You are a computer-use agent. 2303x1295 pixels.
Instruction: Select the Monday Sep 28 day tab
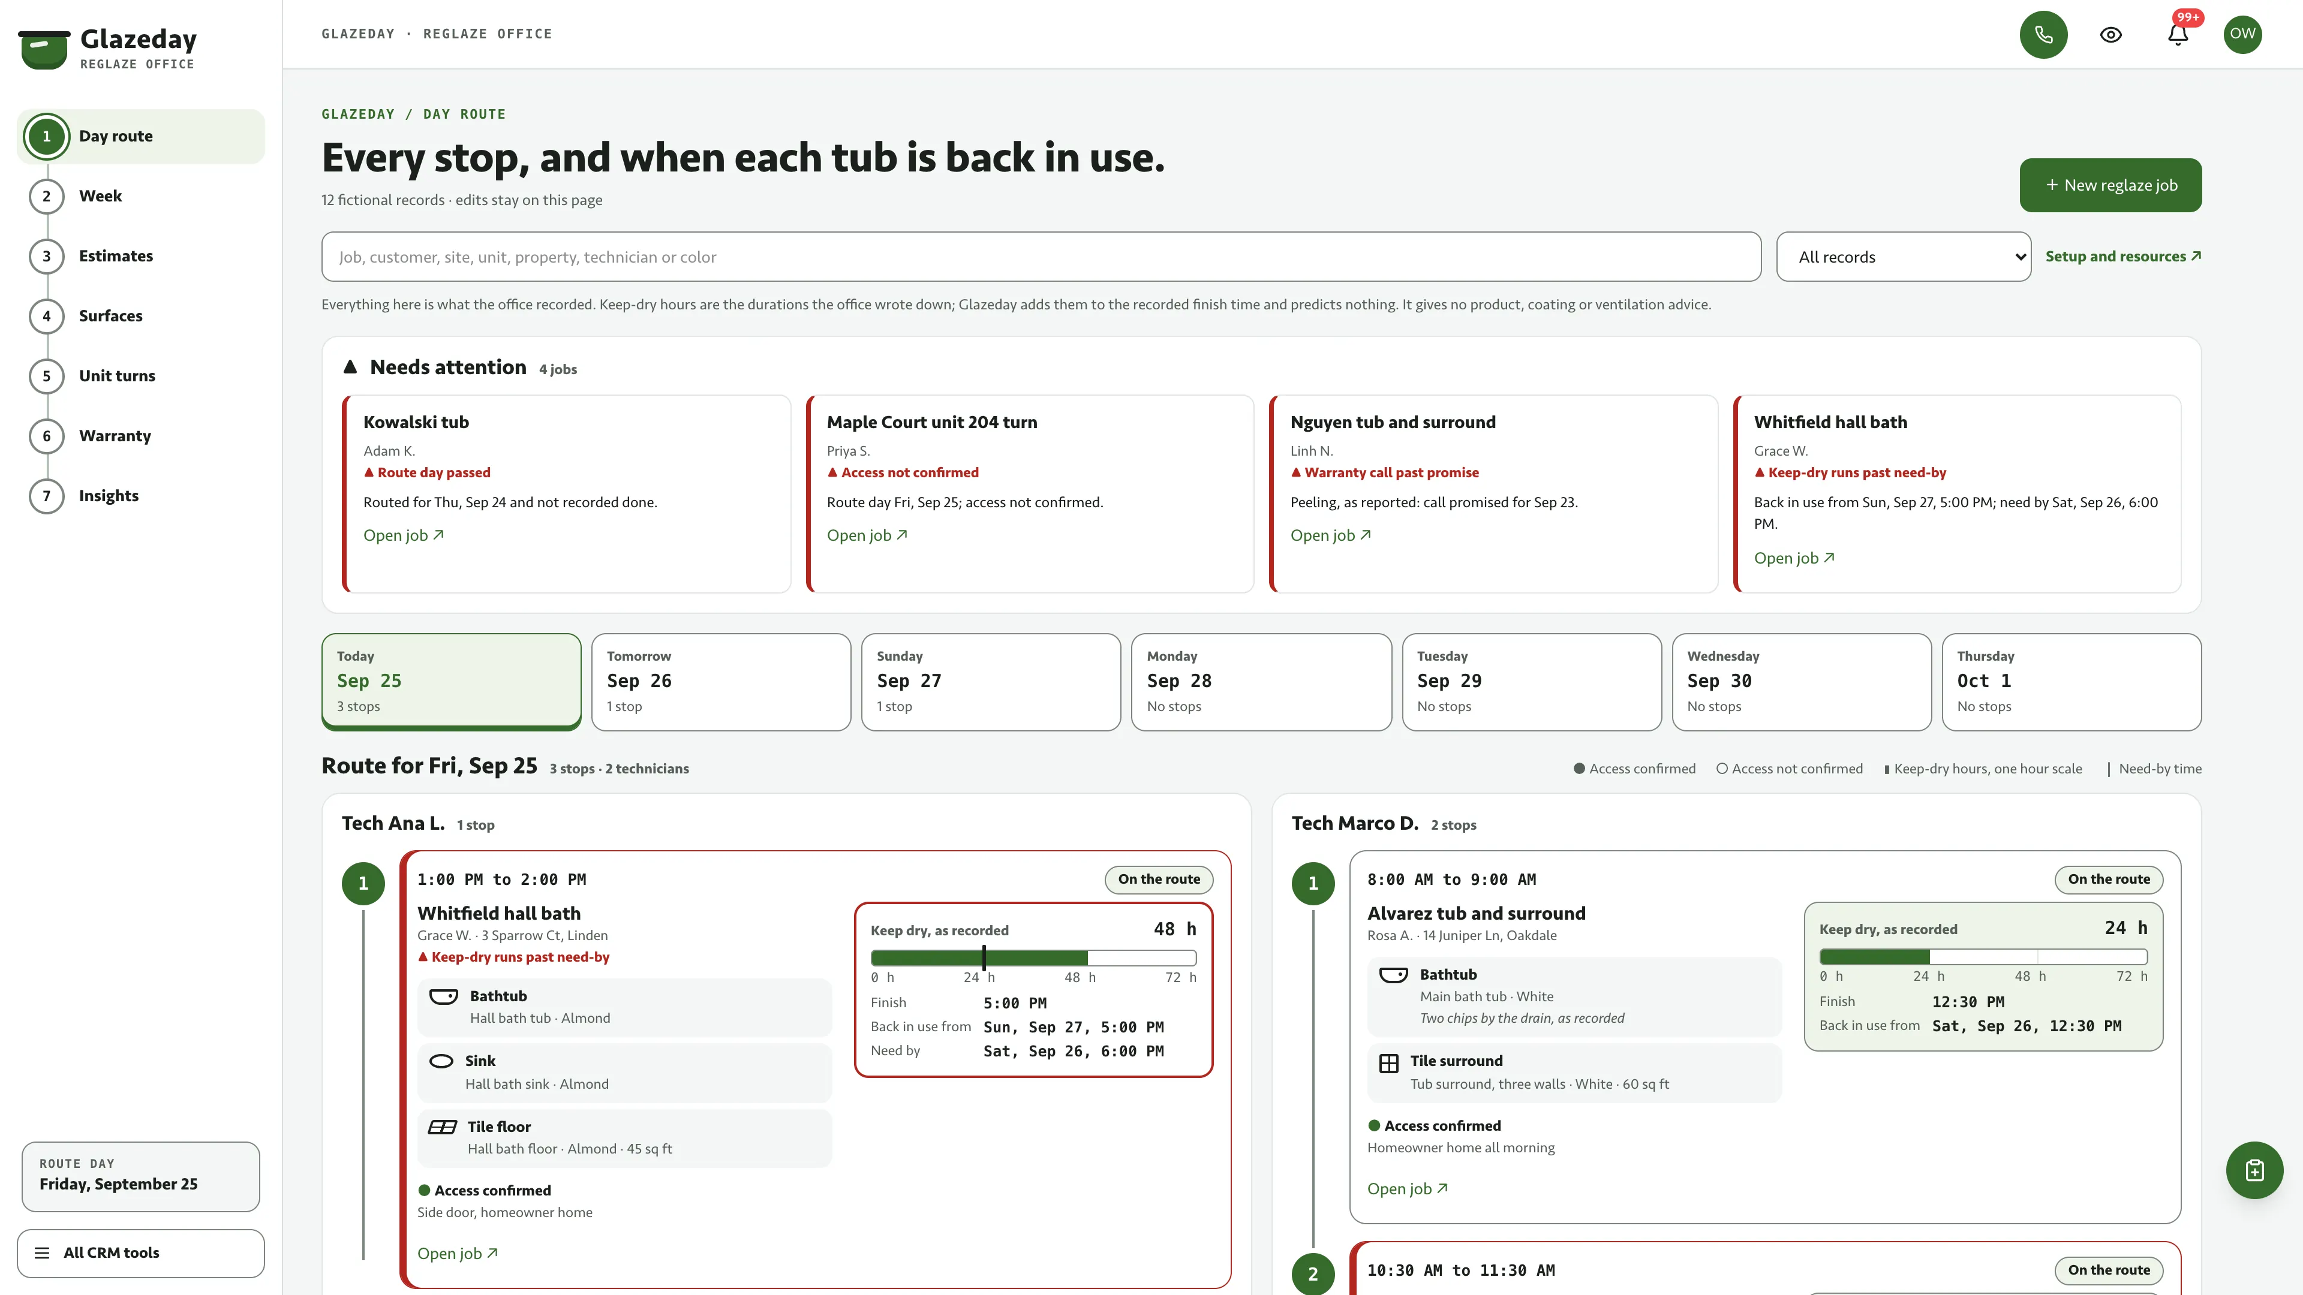tap(1261, 682)
